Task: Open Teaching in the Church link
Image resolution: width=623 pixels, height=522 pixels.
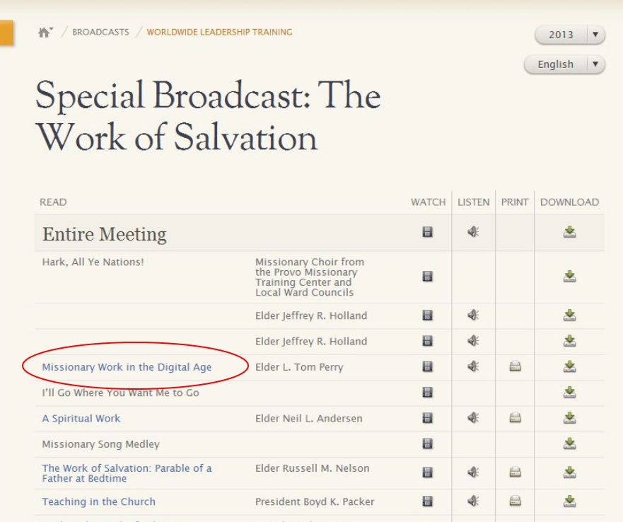Action: click(98, 501)
